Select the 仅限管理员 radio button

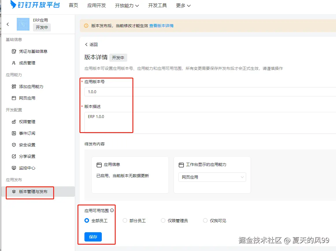pos(163,220)
